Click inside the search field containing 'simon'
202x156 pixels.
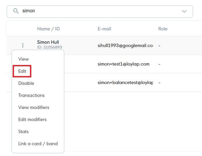coord(97,11)
